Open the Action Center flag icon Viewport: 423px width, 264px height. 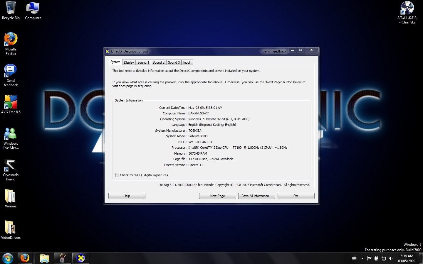(370, 258)
